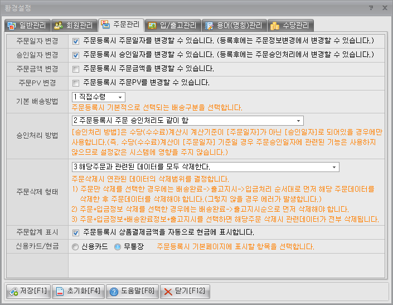The width and height of the screenshot is (393, 305).
Task: Open the 주문삭제 형태 dropdown
Action: [x=334, y=167]
